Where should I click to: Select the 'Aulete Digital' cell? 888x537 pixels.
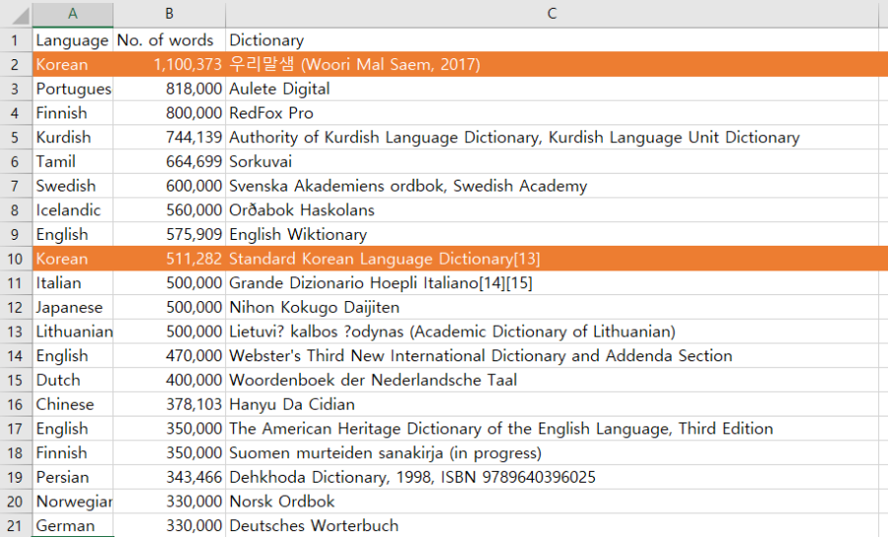552,89
